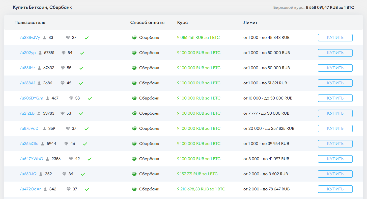Click the Sberbank logo in /u688Ai row
This screenshot has width=367, height=199.
(x=134, y=83)
